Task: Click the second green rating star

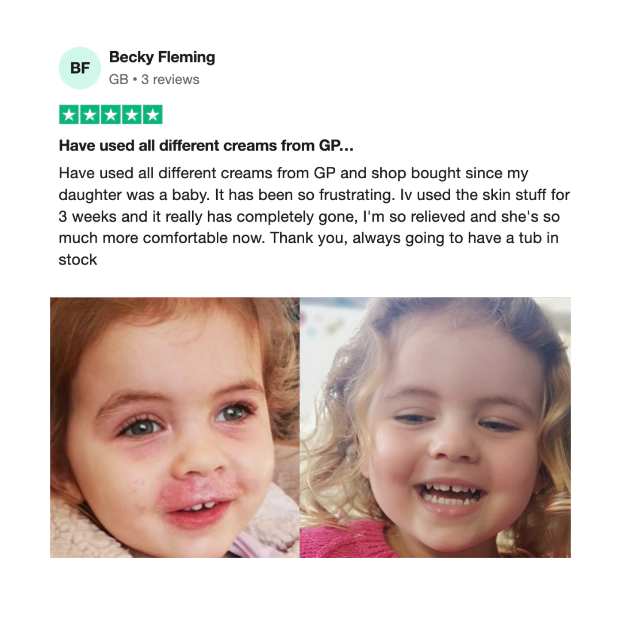Action: 90,115
